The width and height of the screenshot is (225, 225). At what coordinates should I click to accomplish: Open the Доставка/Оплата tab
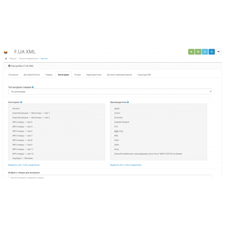tap(32, 75)
